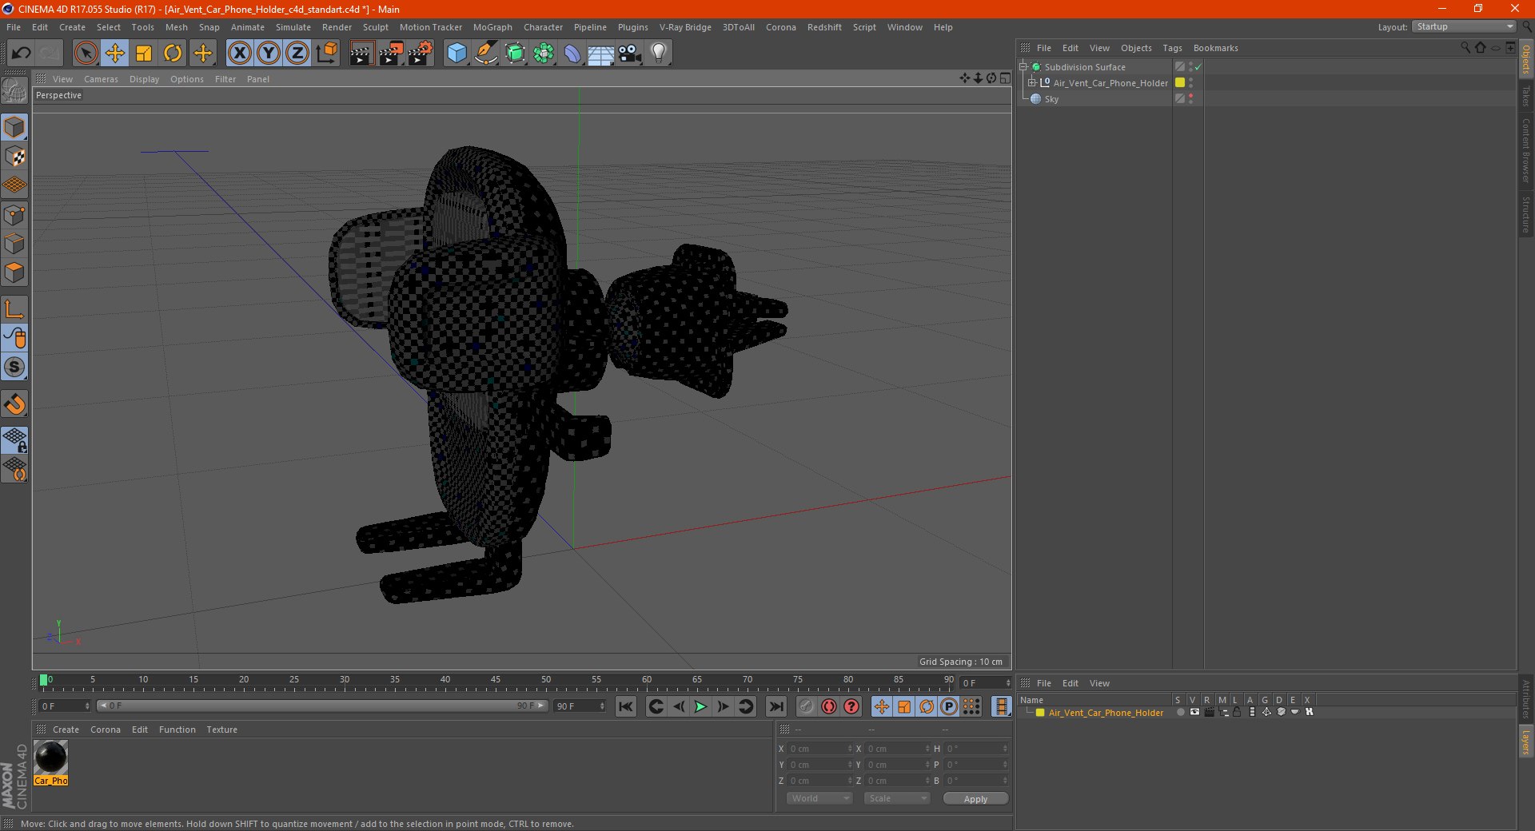Open the Edit Render Settings icon
This screenshot has height=831, width=1535.
coord(421,54)
